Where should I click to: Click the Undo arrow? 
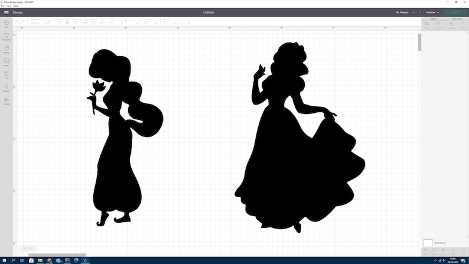(x=17, y=22)
